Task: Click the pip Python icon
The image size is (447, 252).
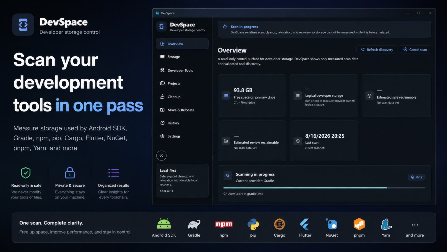Action: (x=253, y=224)
